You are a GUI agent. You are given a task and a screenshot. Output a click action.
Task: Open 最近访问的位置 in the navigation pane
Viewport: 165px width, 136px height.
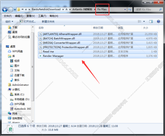(21, 37)
